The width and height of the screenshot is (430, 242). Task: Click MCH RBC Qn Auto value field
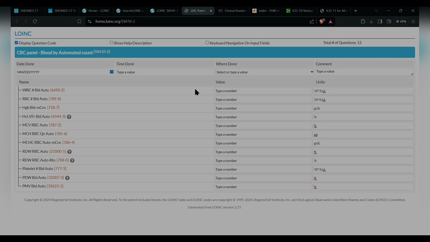click(x=263, y=134)
